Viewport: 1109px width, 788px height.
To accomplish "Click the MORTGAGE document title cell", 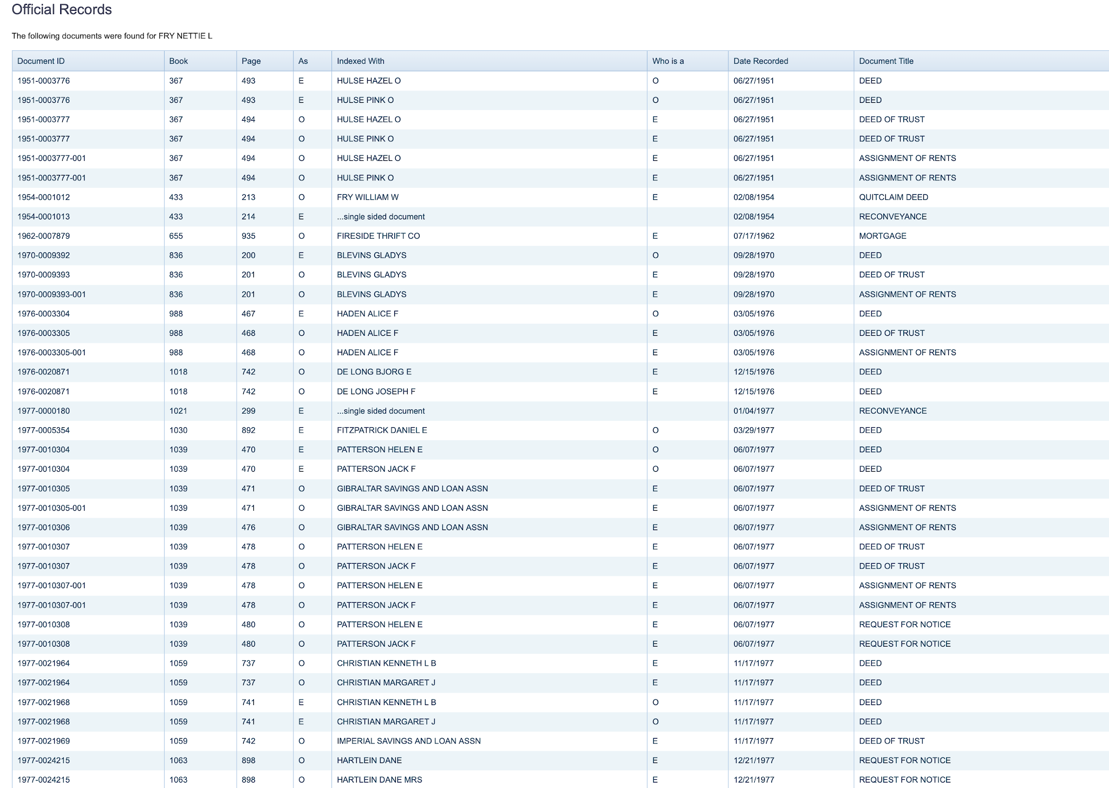I will [882, 236].
